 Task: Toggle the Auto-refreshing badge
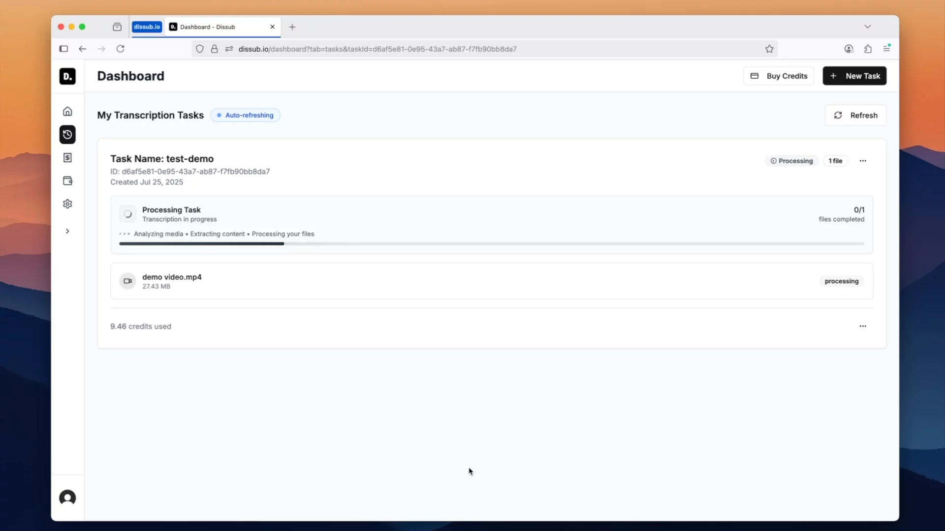click(x=245, y=115)
